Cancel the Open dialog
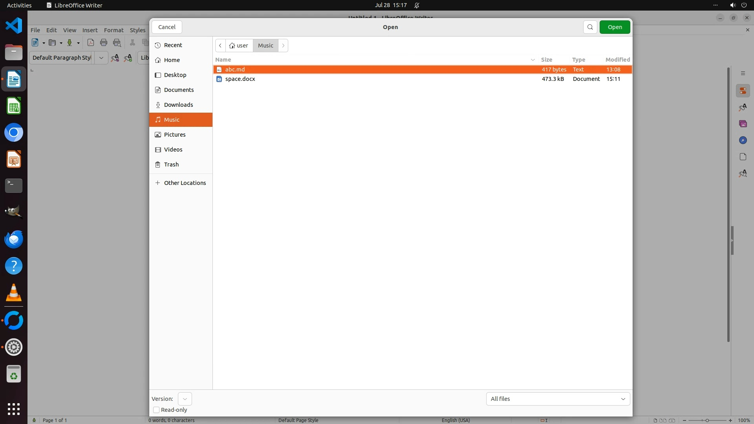The width and height of the screenshot is (754, 424). [x=167, y=27]
